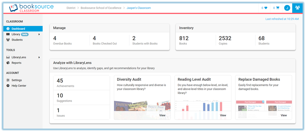View the Diversity Audit

(x=162, y=115)
